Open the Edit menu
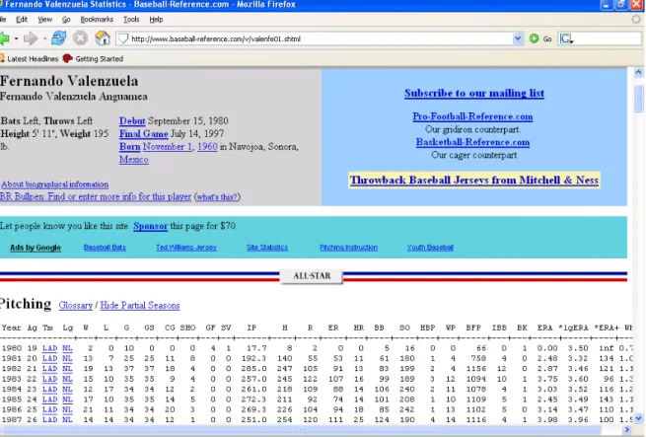Screen dimensions: 646x437 (22, 20)
